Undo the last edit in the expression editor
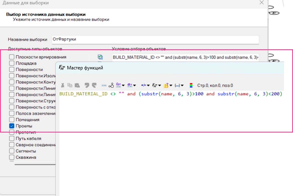The width and height of the screenshot is (293, 196). [87, 85]
